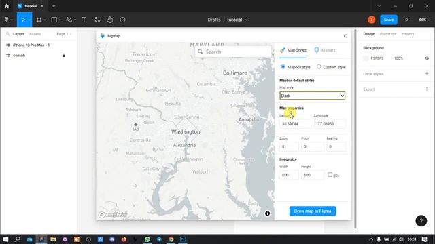Expand shape tool options arrow

click(x=60, y=20)
